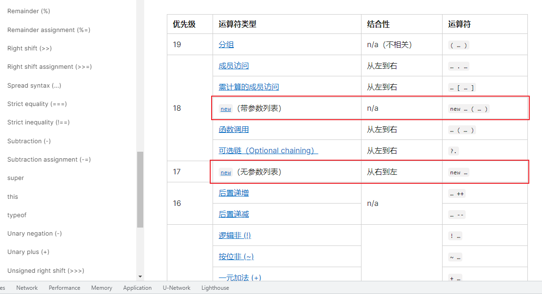
Task: Click the sidebar scroll down arrow
Action: tap(140, 277)
